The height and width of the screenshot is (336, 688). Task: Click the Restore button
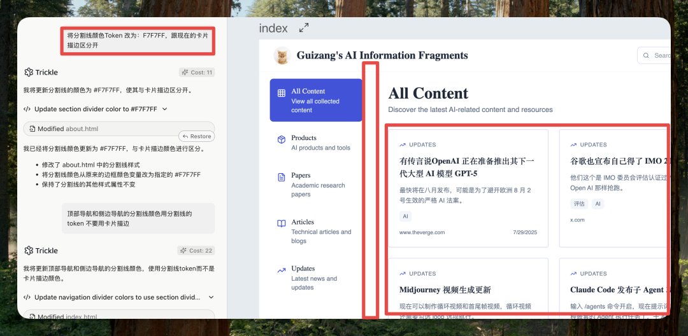tap(197, 136)
